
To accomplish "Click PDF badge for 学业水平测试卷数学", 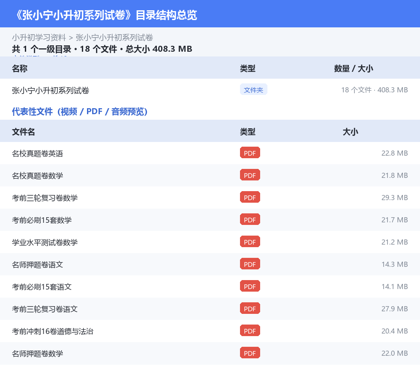I will point(250,242).
